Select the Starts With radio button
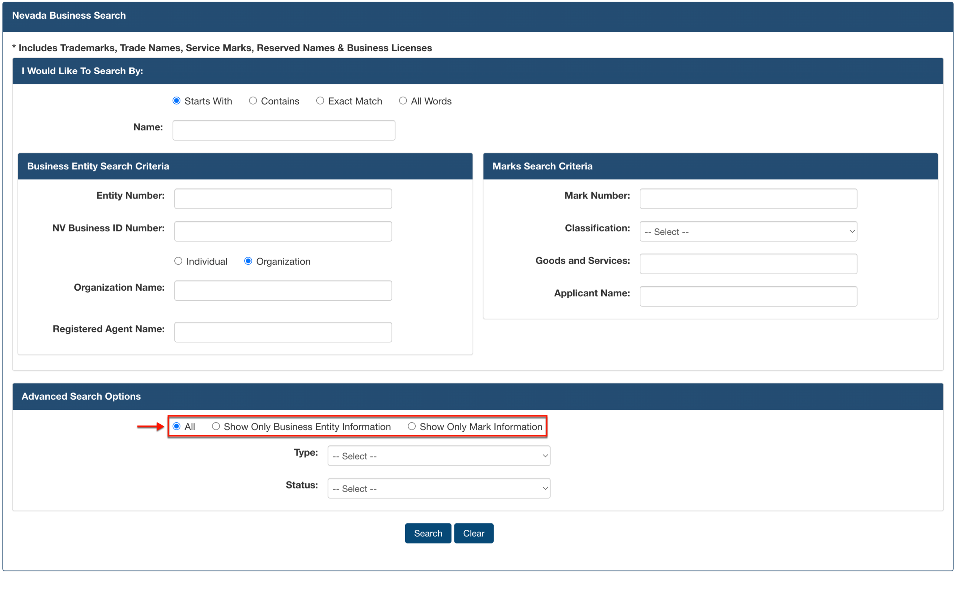The width and height of the screenshot is (956, 603). [177, 101]
